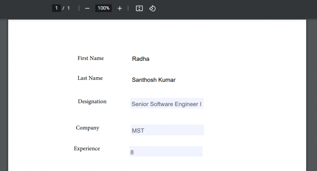Zoom out using the minus icon

point(87,8)
